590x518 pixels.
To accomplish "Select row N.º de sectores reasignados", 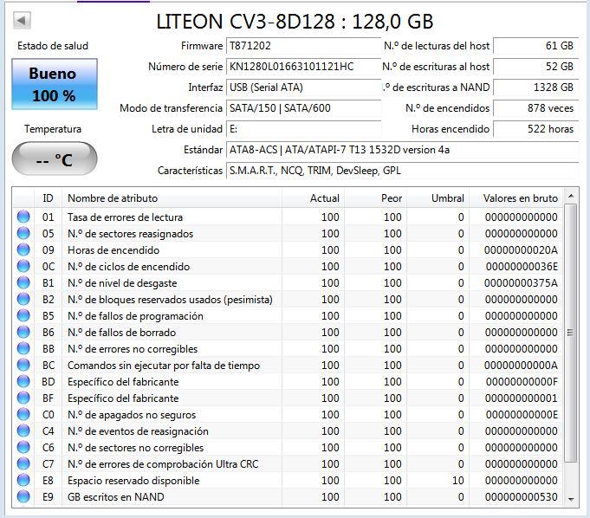I will (288, 234).
